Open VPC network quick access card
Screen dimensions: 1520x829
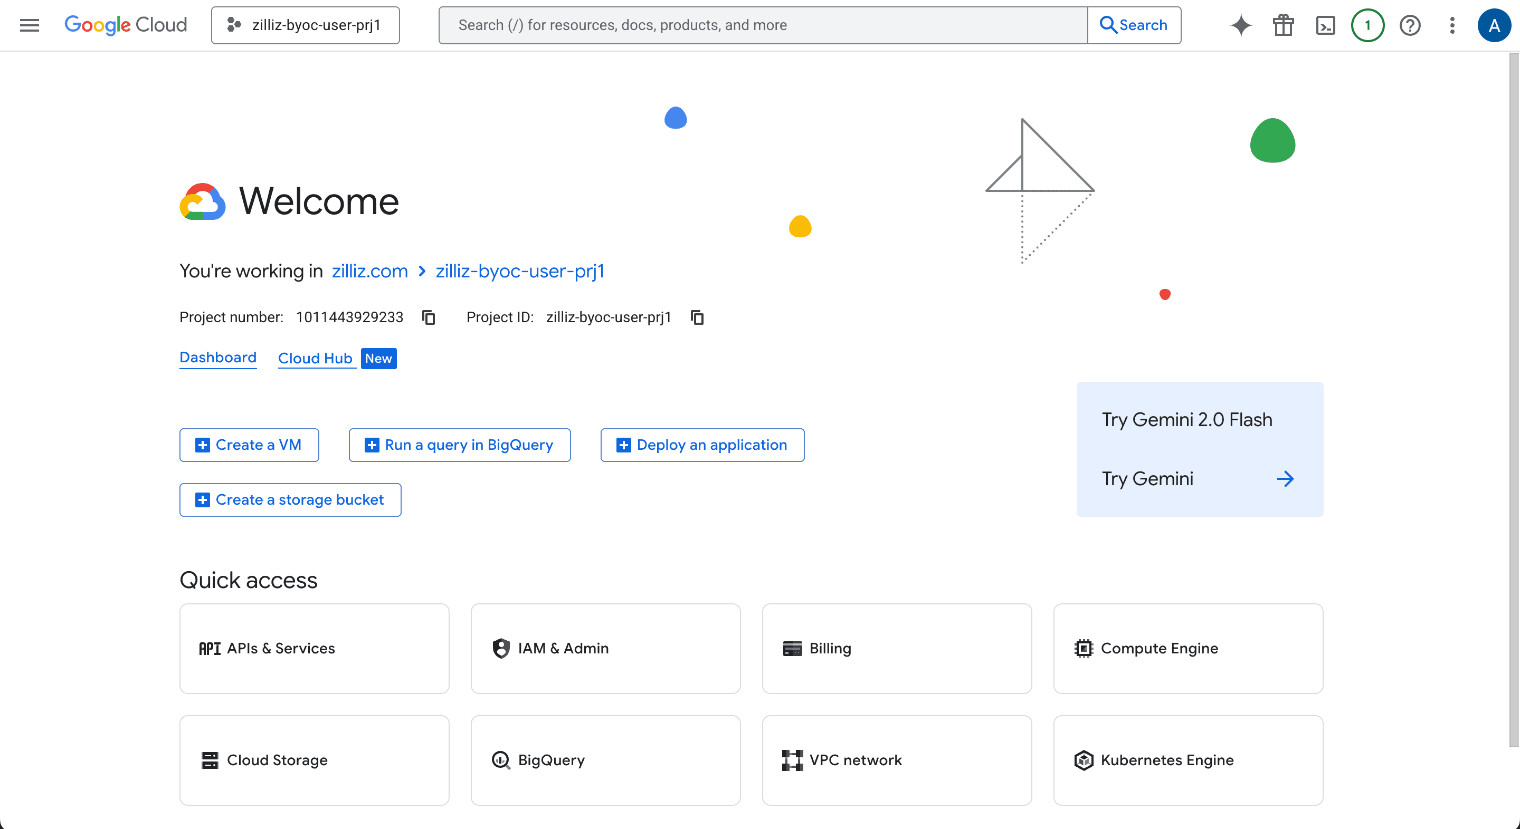tap(897, 760)
